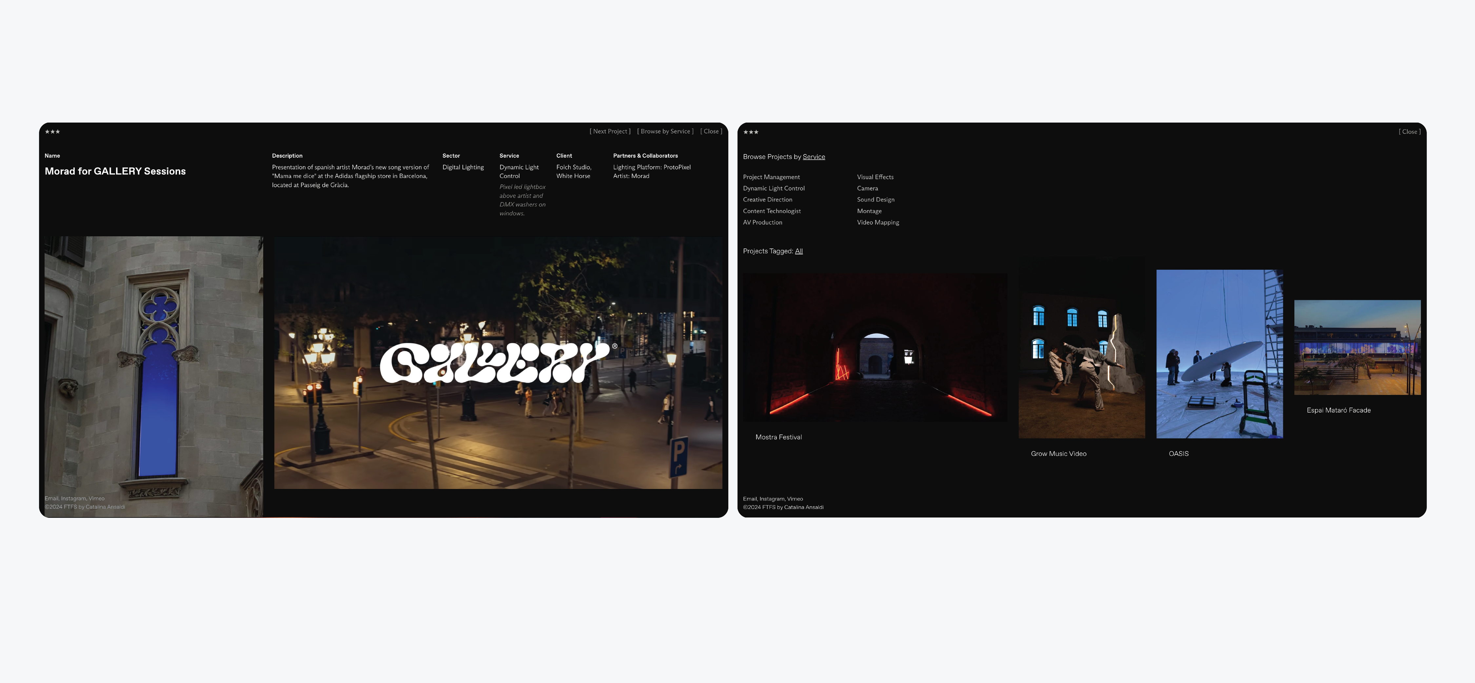
Task: Select the Creative Direction service
Action: (767, 200)
